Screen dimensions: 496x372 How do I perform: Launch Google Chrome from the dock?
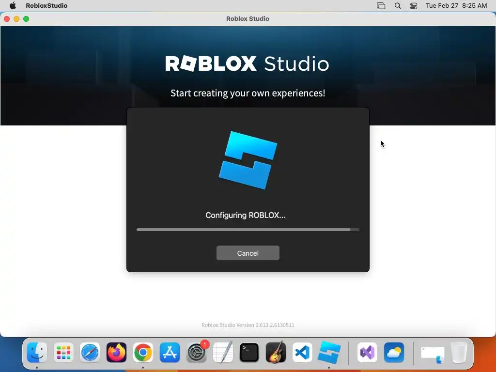(x=143, y=353)
